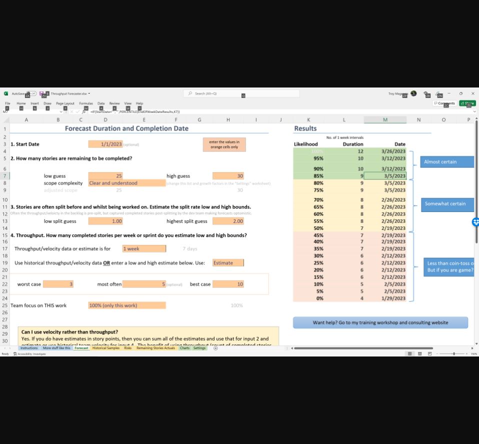The height and width of the screenshot is (444, 479).
Task: Click the Search box in title bar
Action: [241, 93]
